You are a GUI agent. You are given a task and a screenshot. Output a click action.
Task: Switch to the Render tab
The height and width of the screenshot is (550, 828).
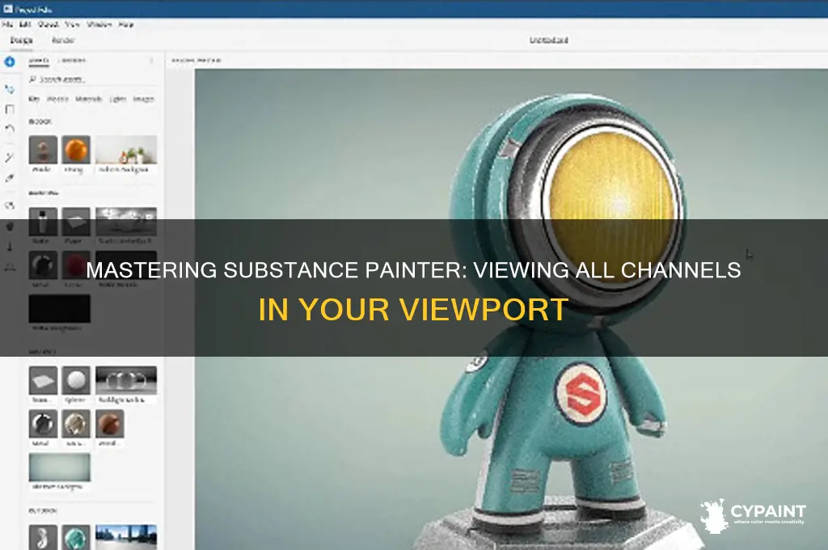pos(63,40)
